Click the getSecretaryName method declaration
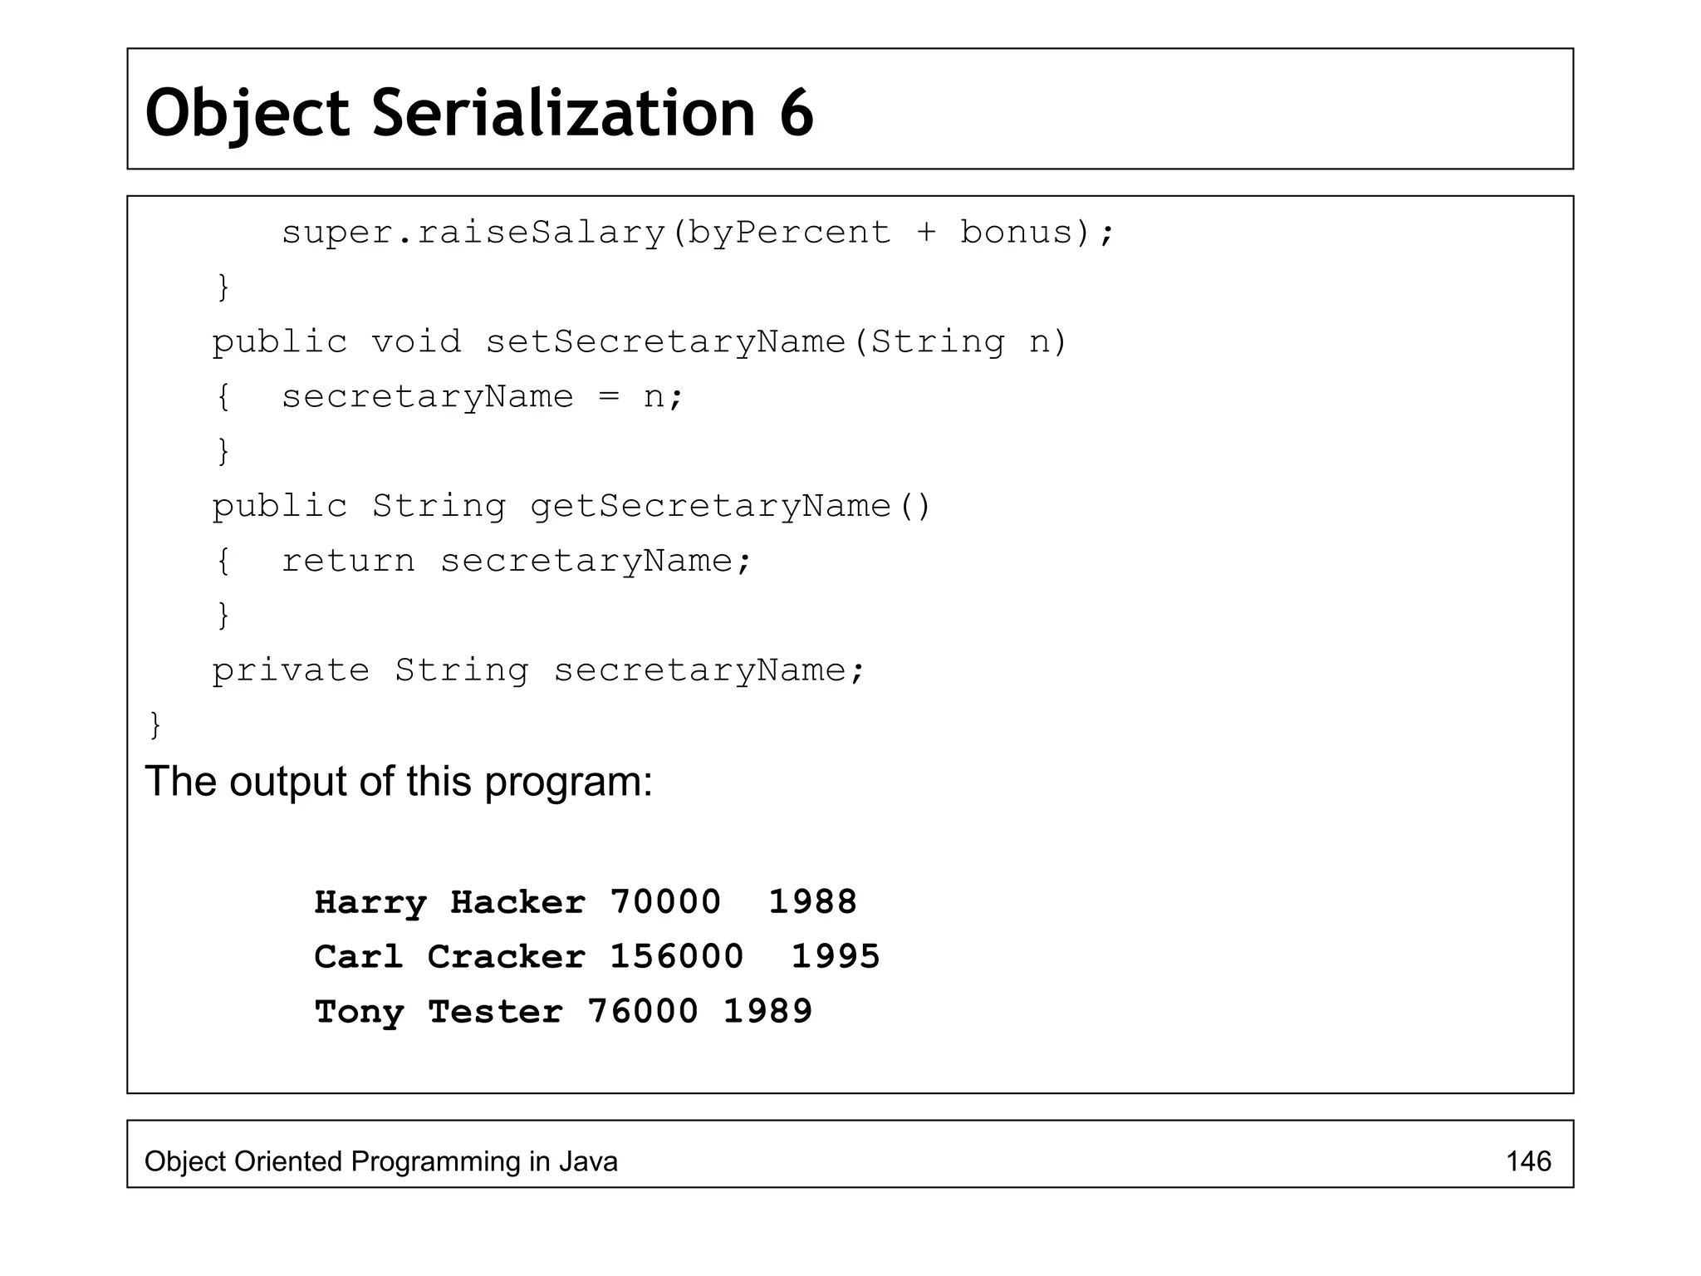 571,506
